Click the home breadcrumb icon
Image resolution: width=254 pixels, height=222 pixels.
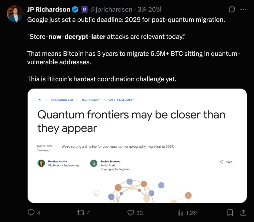pos(39,100)
